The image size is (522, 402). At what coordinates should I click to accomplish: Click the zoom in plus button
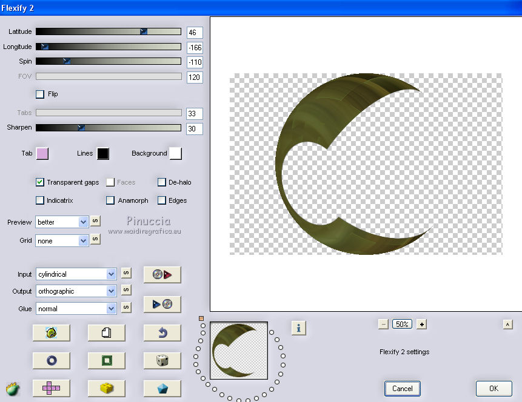pos(422,324)
